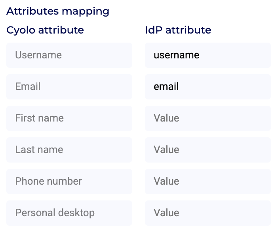Click the typed 'username' text in IdP column
The image size is (278, 232).
point(177,55)
